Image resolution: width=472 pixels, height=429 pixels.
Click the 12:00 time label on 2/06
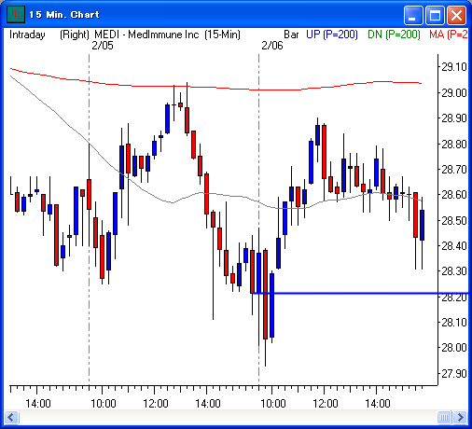pyautogui.click(x=326, y=404)
